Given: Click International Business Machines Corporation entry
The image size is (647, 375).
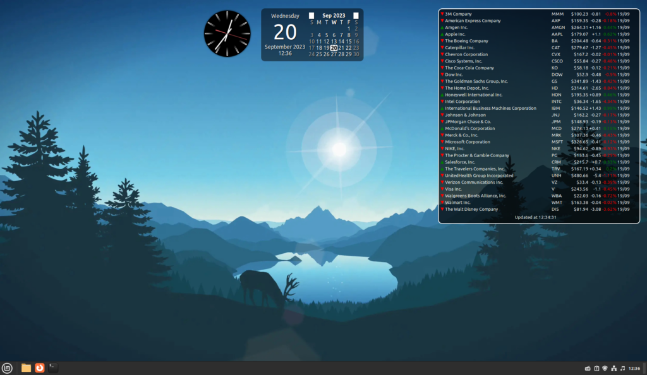Looking at the screenshot, I should [x=490, y=109].
